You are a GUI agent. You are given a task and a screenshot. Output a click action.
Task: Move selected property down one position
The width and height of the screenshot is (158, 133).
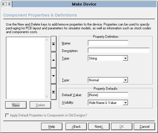pos(54,76)
